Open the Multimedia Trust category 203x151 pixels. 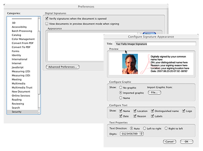tap(22, 87)
